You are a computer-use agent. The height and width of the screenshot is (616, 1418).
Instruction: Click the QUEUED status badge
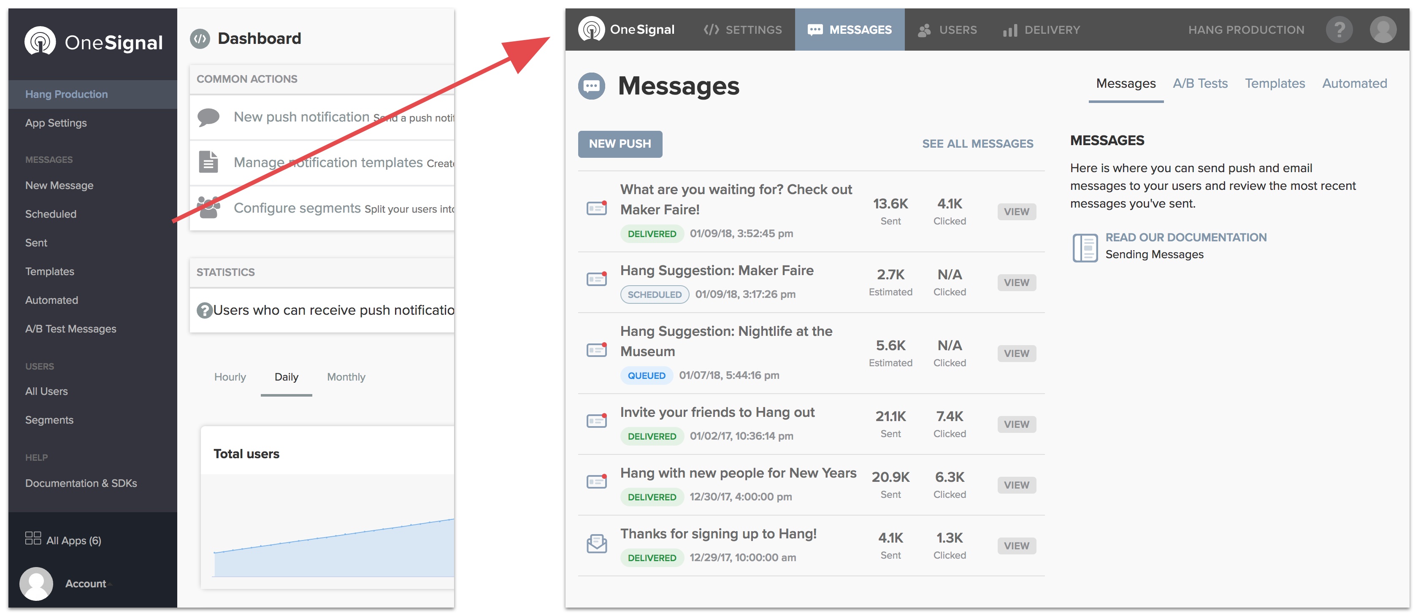pyautogui.click(x=646, y=376)
